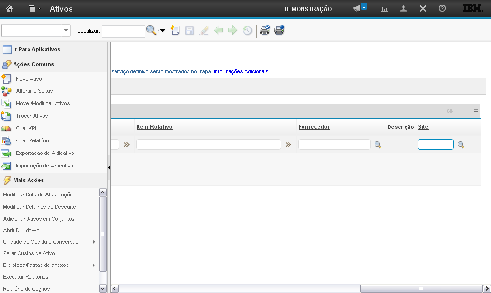This screenshot has width=491, height=293.
Task: Expand Unidade de Medida e Conversão submenu
Action: pos(93,242)
